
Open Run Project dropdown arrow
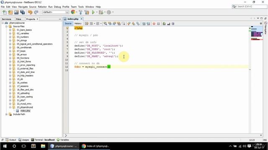(x=97, y=12)
